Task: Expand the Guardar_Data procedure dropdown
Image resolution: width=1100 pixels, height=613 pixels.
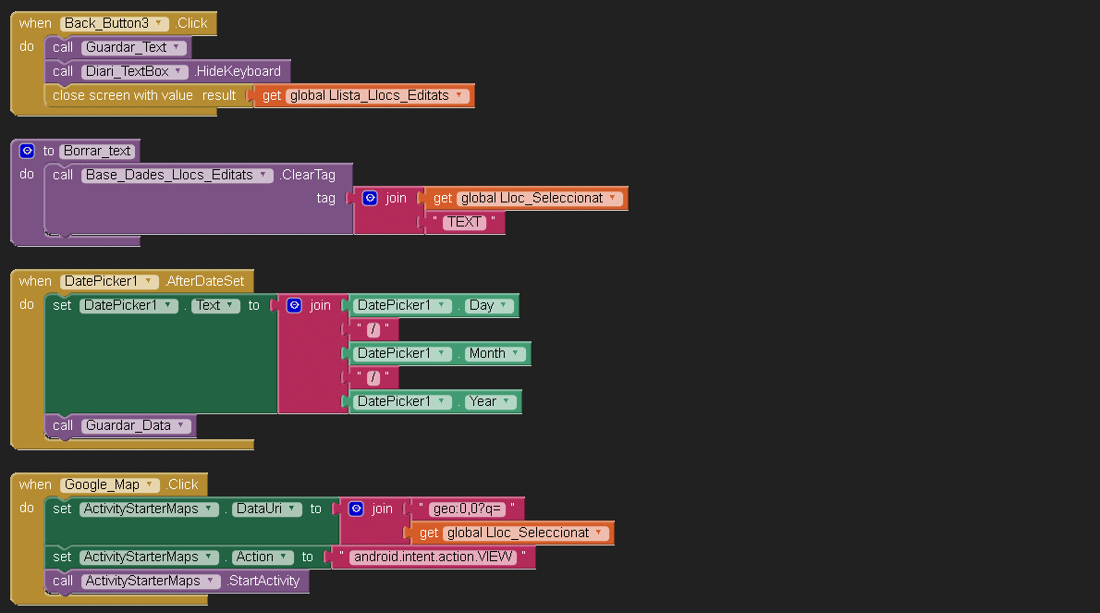Action: tap(181, 425)
